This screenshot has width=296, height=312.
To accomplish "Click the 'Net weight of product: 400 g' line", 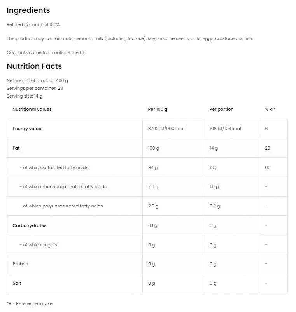I will pos(37,80).
